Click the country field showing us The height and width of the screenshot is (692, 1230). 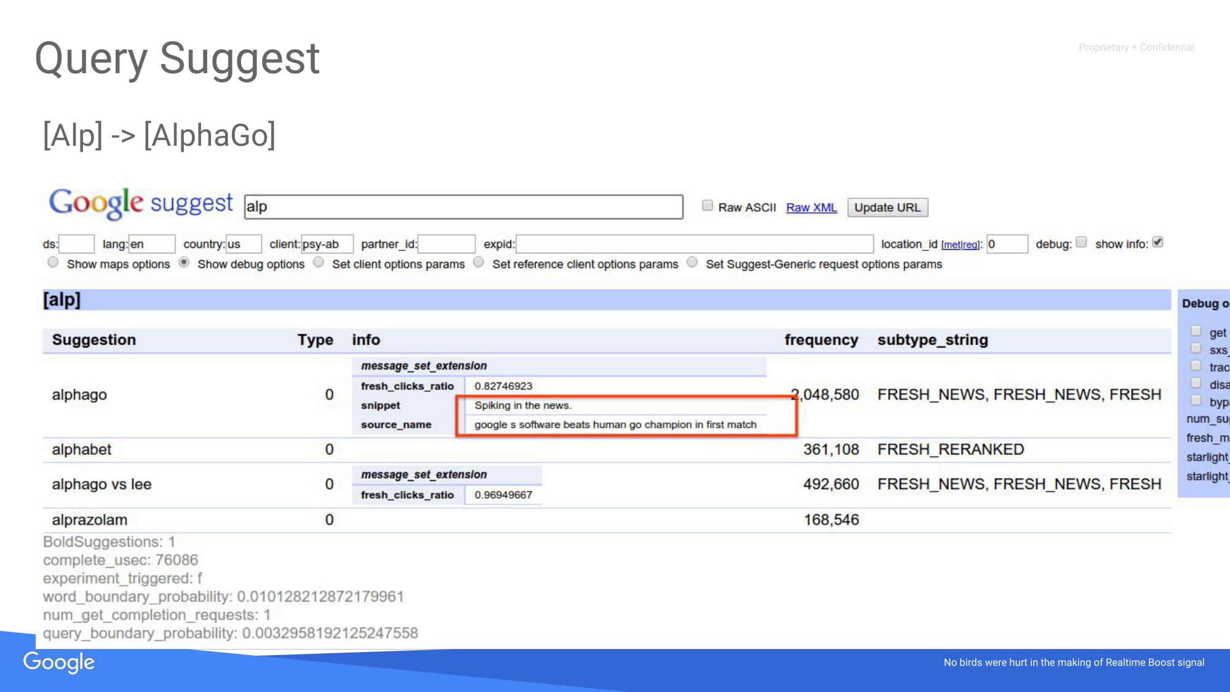[244, 244]
